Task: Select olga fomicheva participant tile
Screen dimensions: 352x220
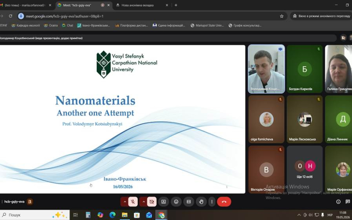Action: pyautogui.click(x=266, y=119)
